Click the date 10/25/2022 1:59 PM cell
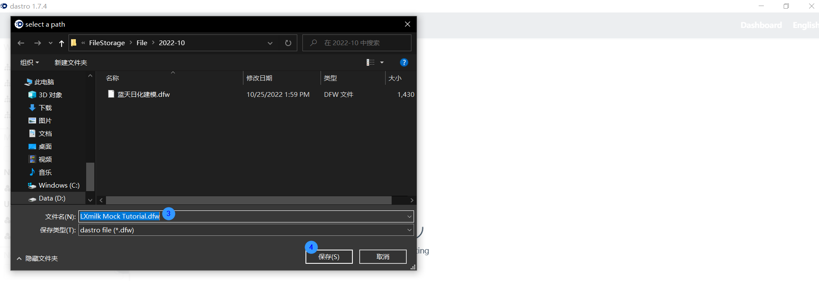 click(278, 94)
